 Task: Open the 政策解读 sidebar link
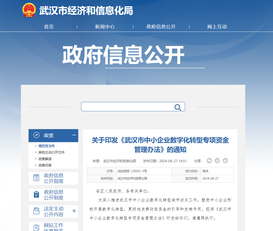pos(45,159)
